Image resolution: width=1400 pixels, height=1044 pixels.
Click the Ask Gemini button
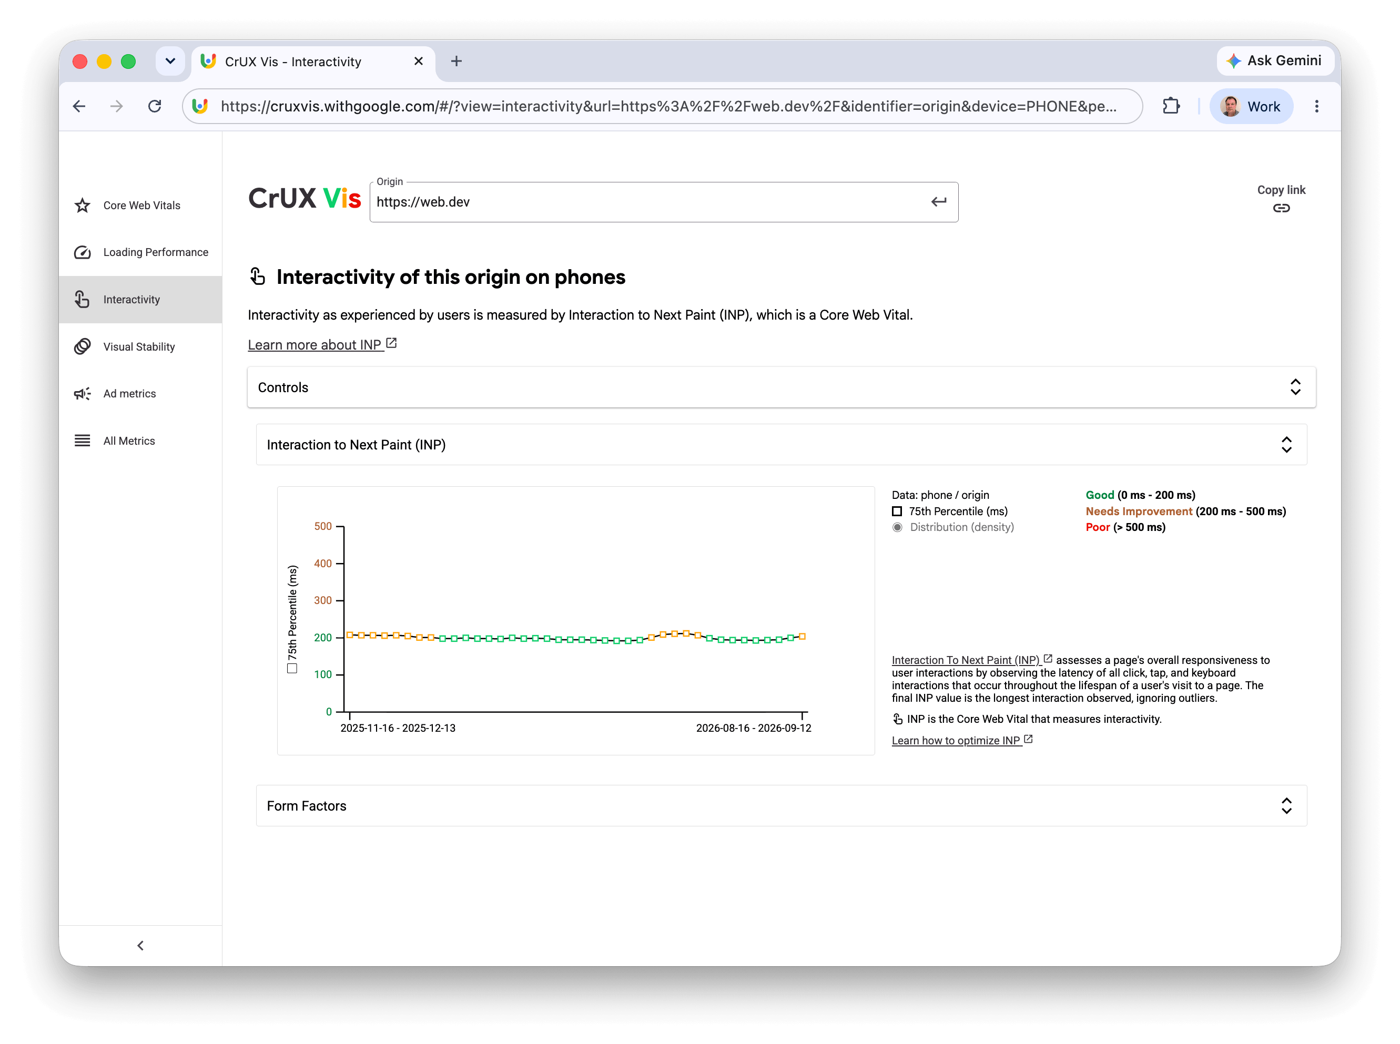(1275, 60)
